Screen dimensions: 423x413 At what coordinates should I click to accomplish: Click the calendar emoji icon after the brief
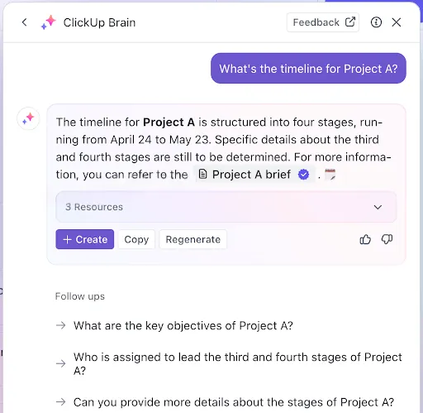coord(330,175)
